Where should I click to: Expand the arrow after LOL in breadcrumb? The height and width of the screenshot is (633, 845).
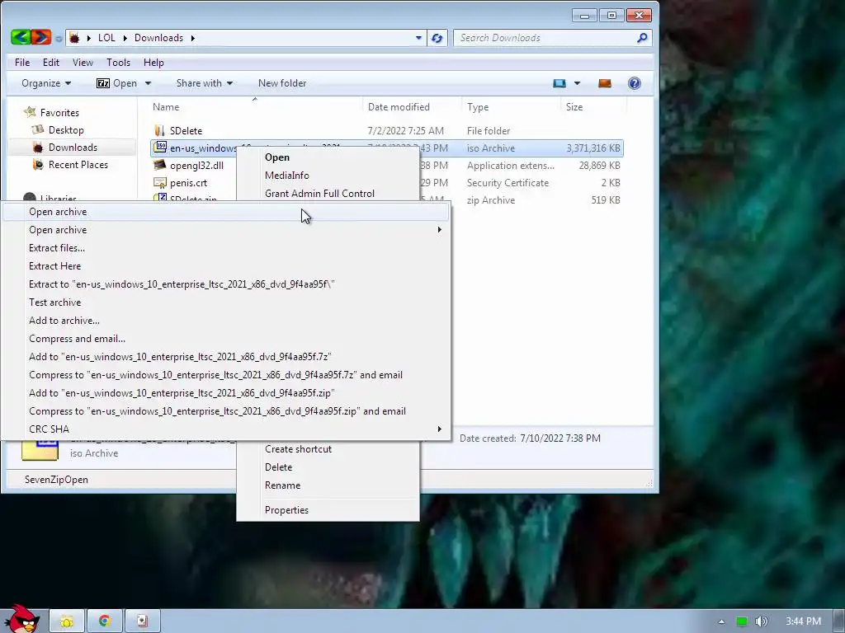pos(125,38)
